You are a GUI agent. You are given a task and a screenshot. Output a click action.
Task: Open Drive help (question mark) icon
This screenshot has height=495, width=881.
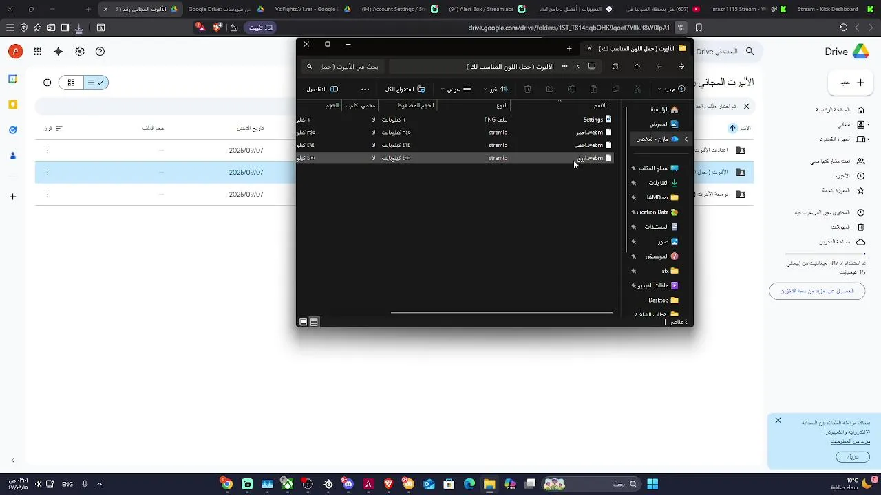[100, 52]
